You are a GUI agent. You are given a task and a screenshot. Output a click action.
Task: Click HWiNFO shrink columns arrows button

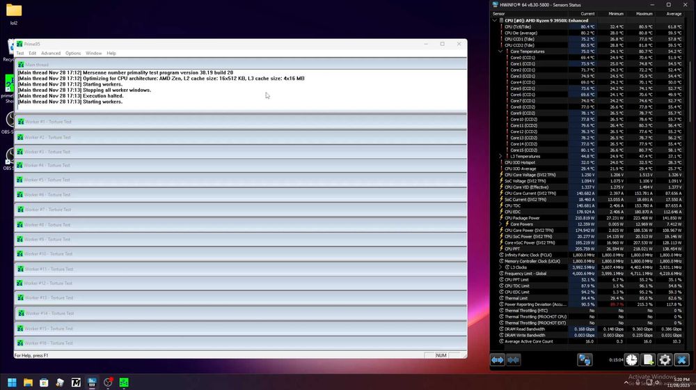point(514,360)
